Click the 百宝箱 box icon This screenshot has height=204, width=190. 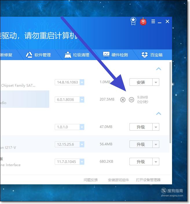145,55
